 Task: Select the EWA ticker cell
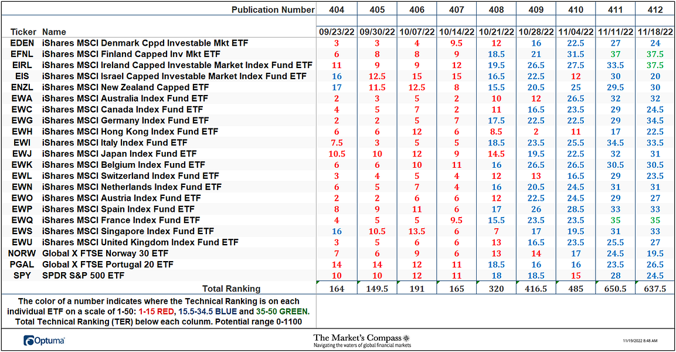22,99
